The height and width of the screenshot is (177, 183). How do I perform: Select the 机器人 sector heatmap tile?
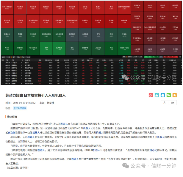coord(98,7)
